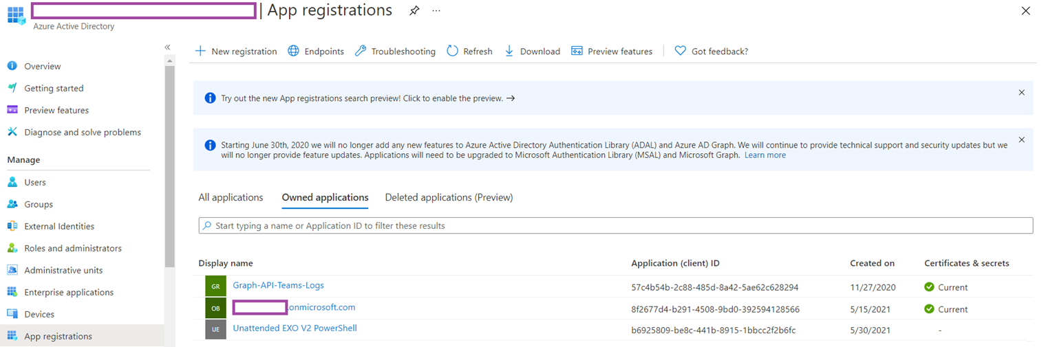Image resolution: width=1057 pixels, height=347 pixels.
Task: Sort by the Display name column header
Action: point(226,263)
